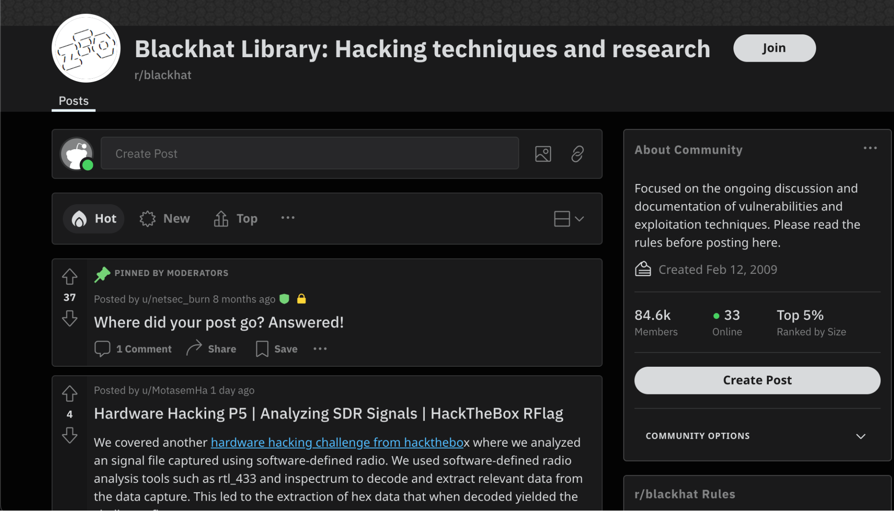Open u/netsec_burn user profile
This screenshot has height=511, width=894.
[x=176, y=299]
